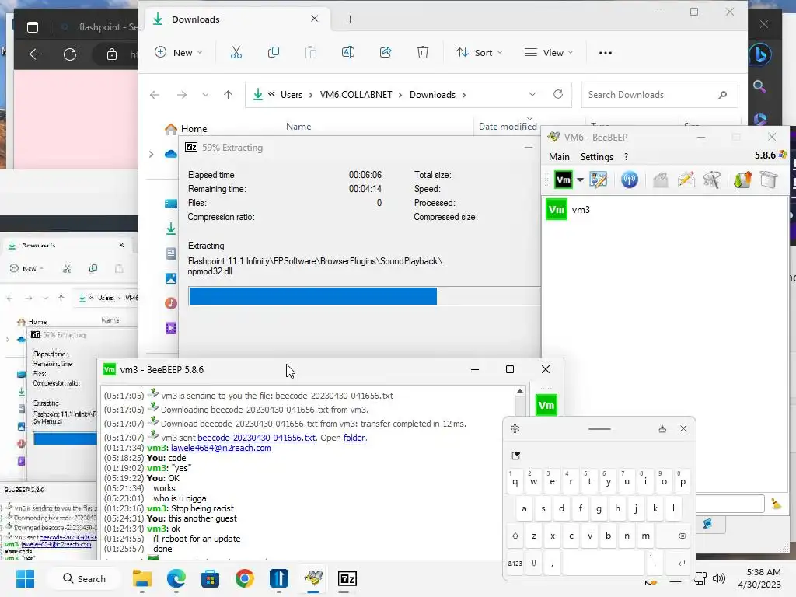Click the Refresh icon next to address bar

pyautogui.click(x=558, y=94)
